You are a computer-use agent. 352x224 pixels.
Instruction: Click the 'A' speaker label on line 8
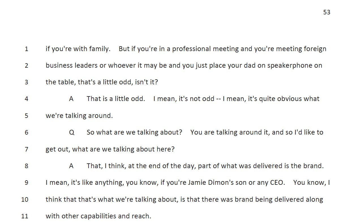[71, 166]
